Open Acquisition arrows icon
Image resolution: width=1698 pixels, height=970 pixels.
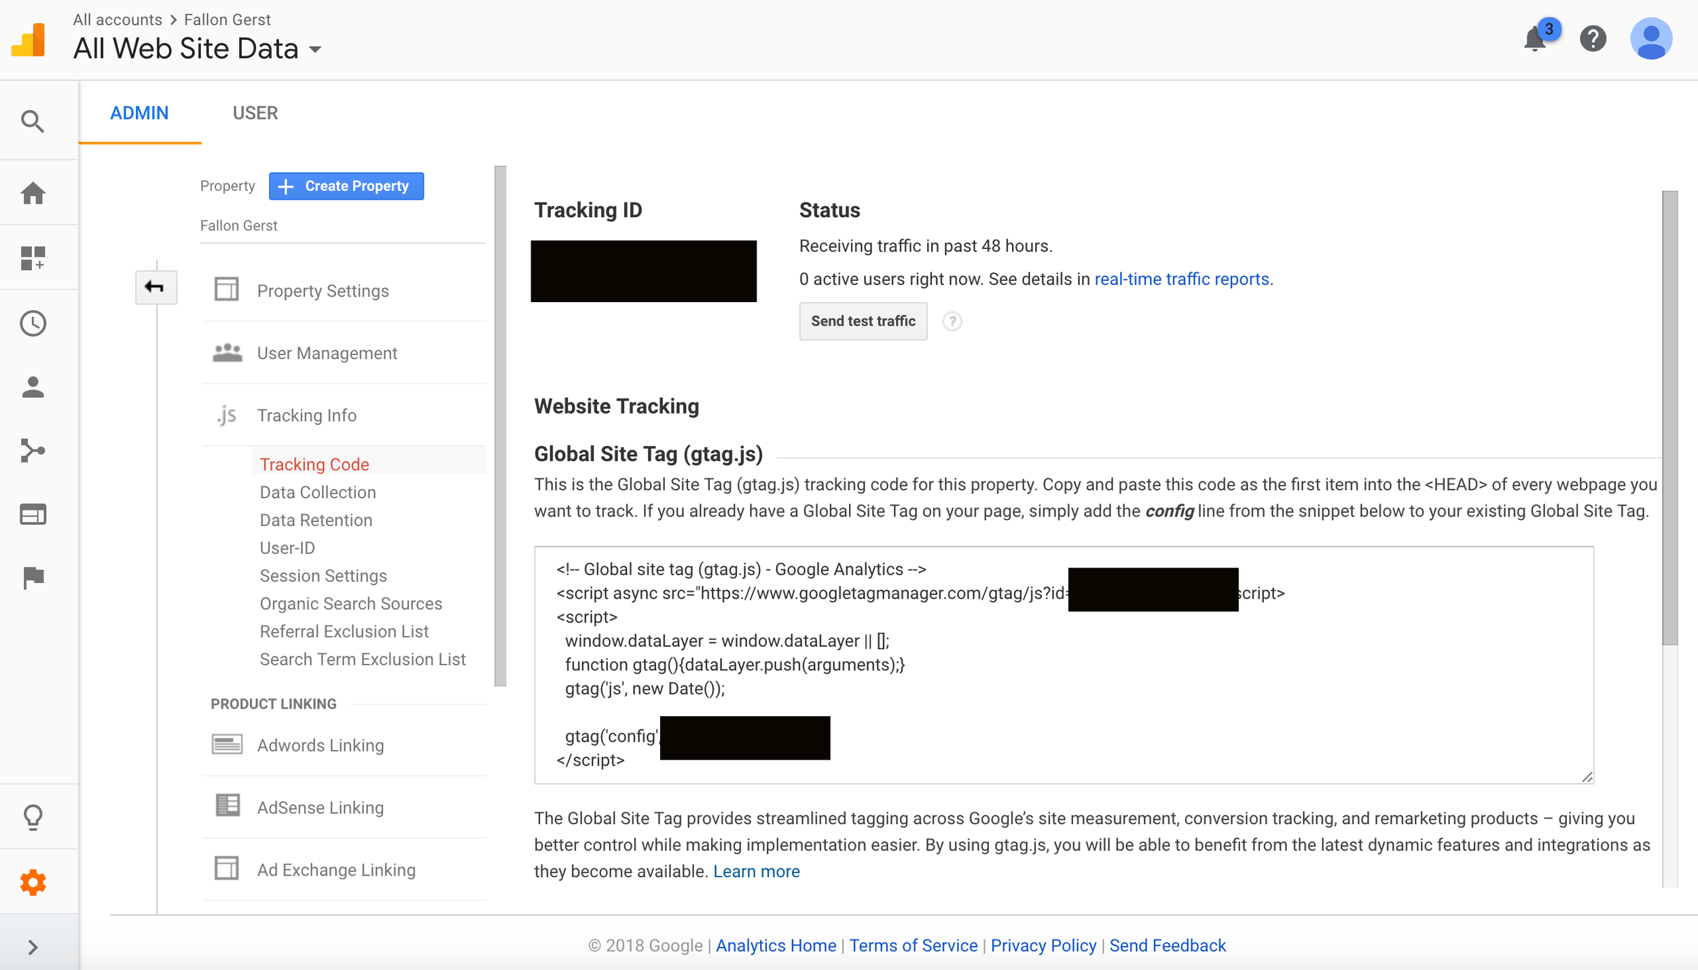click(x=33, y=451)
